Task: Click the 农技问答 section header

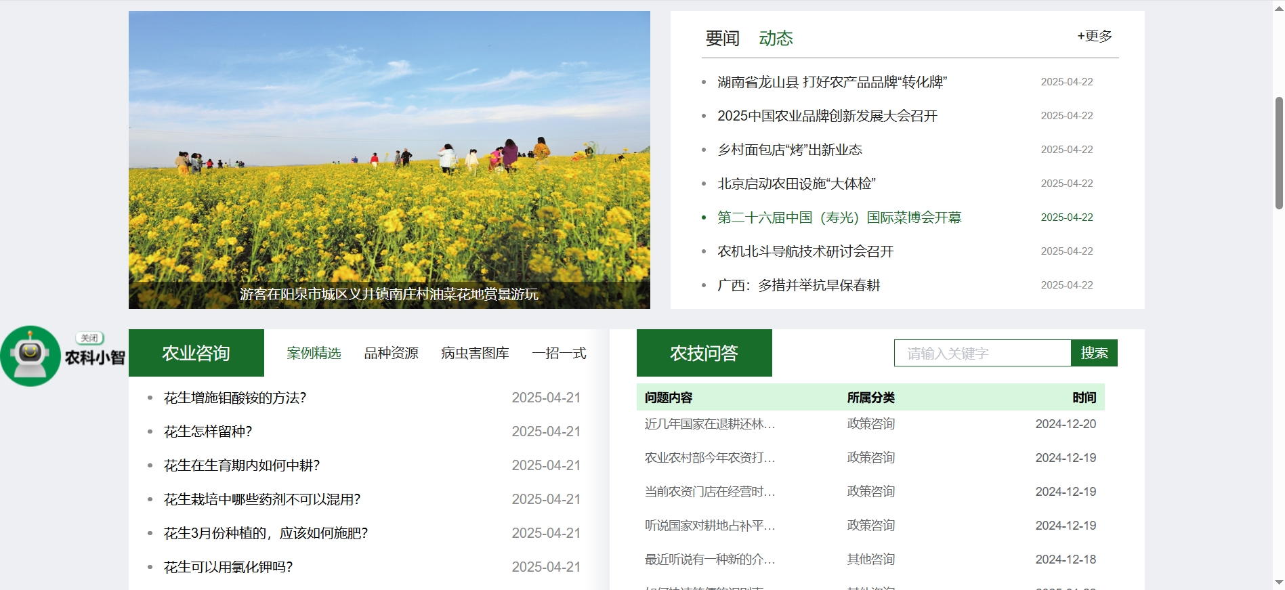Action: point(704,354)
